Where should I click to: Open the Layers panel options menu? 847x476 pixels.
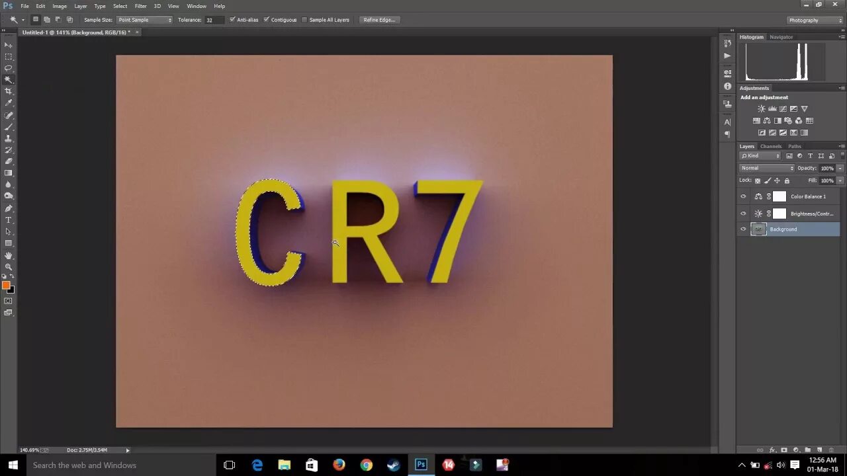pyautogui.click(x=841, y=146)
